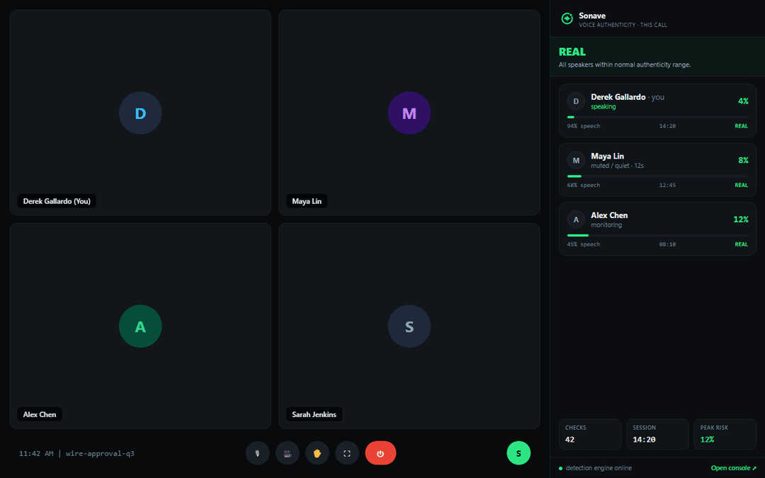Click the A avatar in Alex's video tile
The height and width of the screenshot is (478, 765).
coord(140,326)
